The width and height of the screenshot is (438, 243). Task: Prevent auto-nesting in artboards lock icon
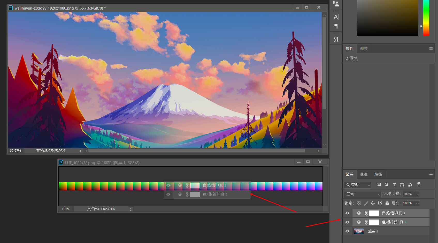380,203
